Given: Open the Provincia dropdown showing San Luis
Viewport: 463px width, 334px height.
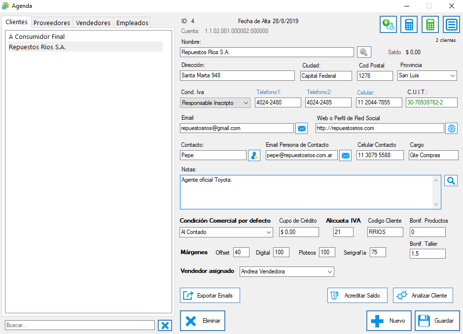Looking at the screenshot, I should (x=427, y=75).
